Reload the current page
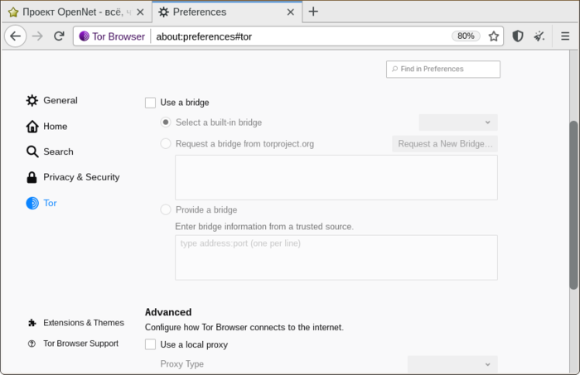This screenshot has width=580, height=375. click(x=59, y=36)
